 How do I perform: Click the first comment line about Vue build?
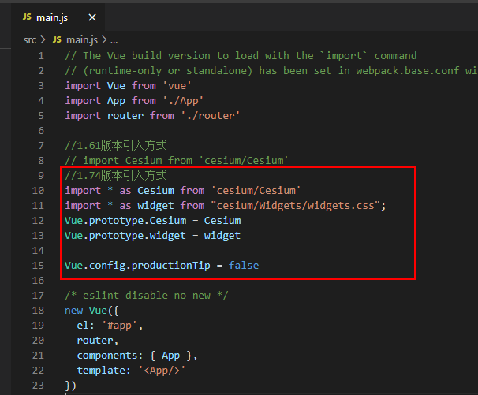click(241, 56)
